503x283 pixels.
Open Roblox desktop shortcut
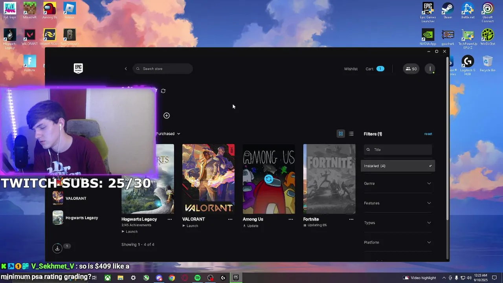coord(69,11)
